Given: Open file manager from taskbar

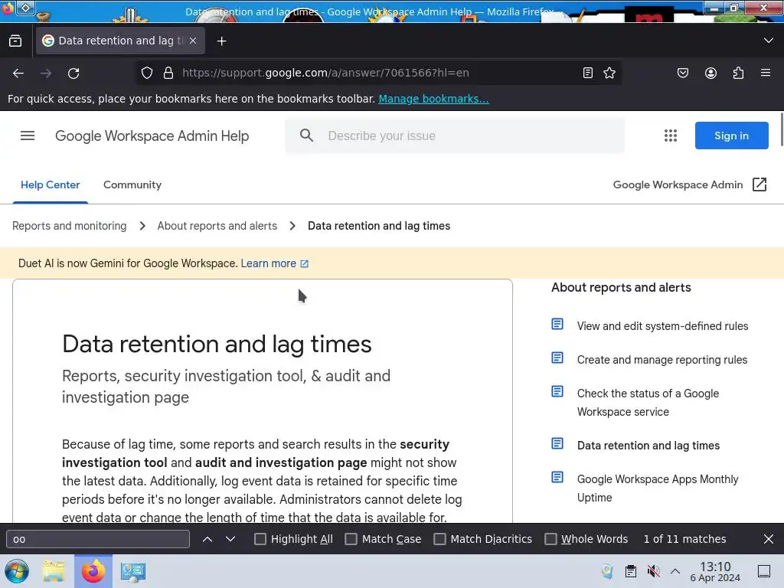Looking at the screenshot, I should tap(54, 571).
